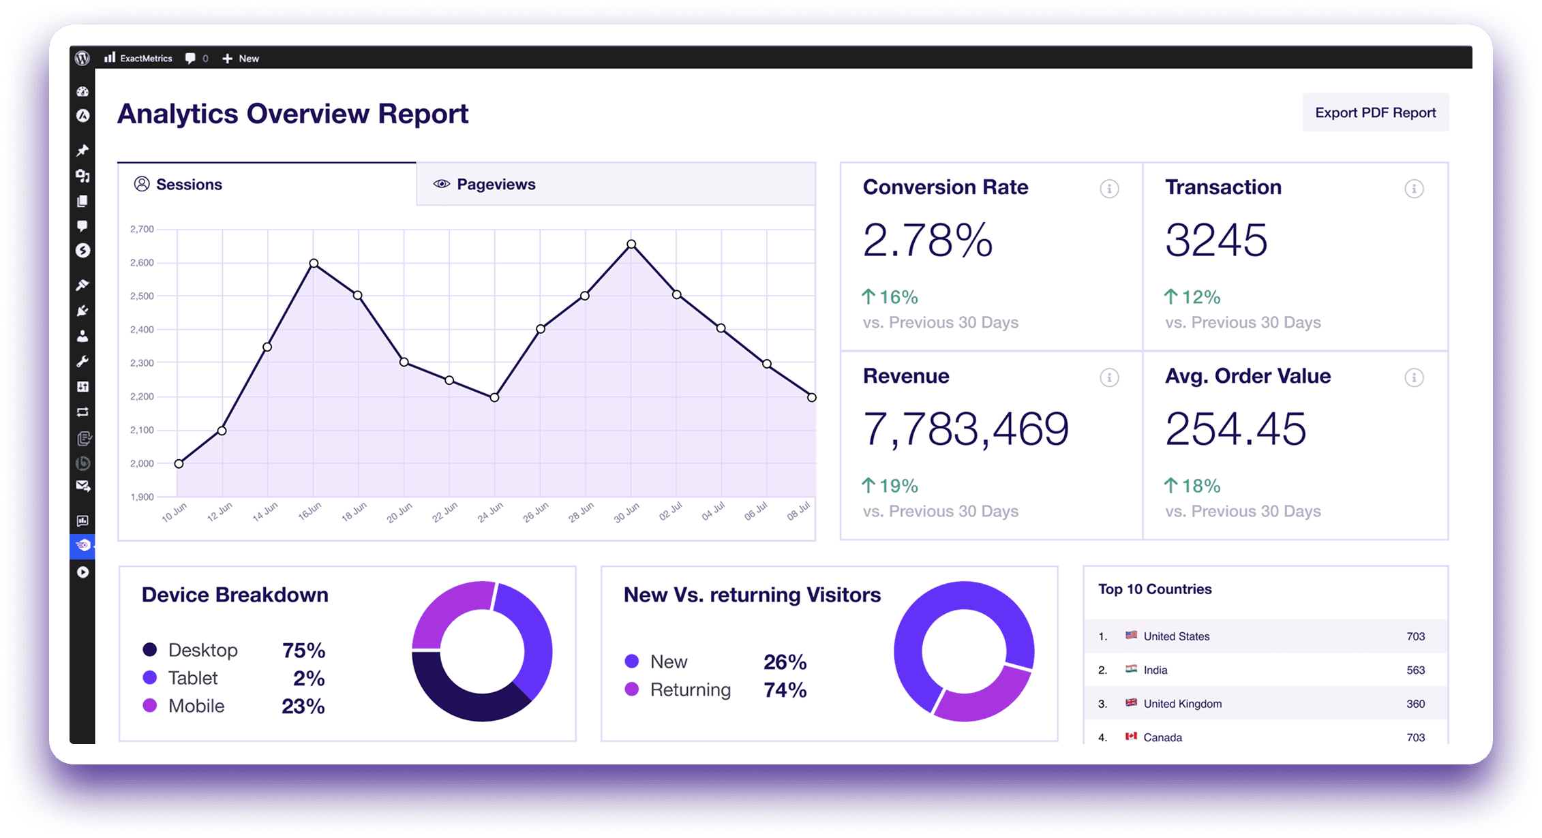Open the Avg. Order Value info icon
This screenshot has height=838, width=1542.
[x=1414, y=377]
